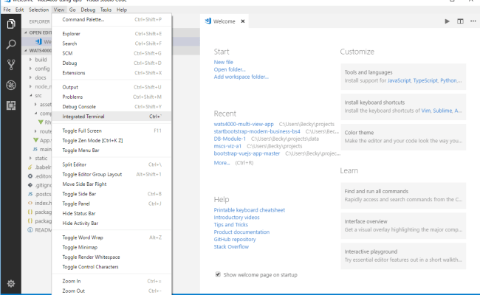Click Add workspace folder link
The height and width of the screenshot is (295, 480).
coord(241,77)
